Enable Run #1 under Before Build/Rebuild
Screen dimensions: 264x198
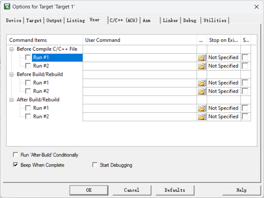click(x=28, y=83)
